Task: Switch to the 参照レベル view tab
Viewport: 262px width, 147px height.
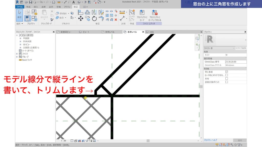Action: (x=110, y=32)
